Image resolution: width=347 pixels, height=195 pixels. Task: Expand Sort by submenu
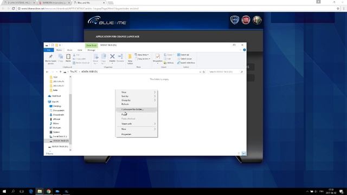point(137,96)
